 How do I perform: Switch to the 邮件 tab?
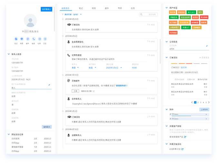107,8
